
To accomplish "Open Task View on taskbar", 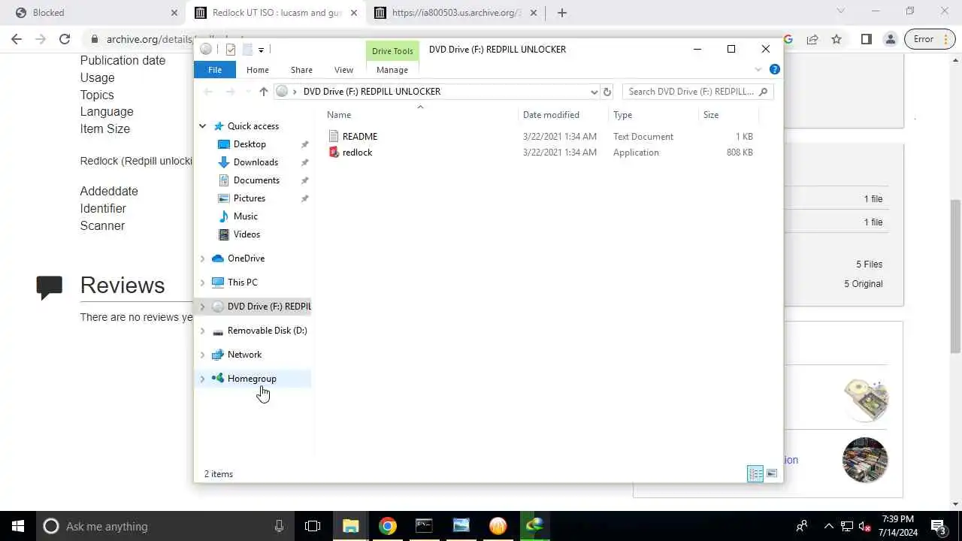I will tap(313, 526).
